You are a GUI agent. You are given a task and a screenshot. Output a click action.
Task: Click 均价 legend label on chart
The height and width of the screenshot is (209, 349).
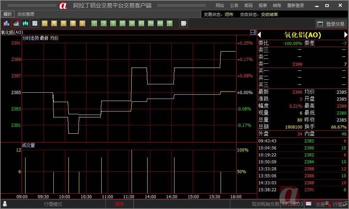(x=54, y=38)
